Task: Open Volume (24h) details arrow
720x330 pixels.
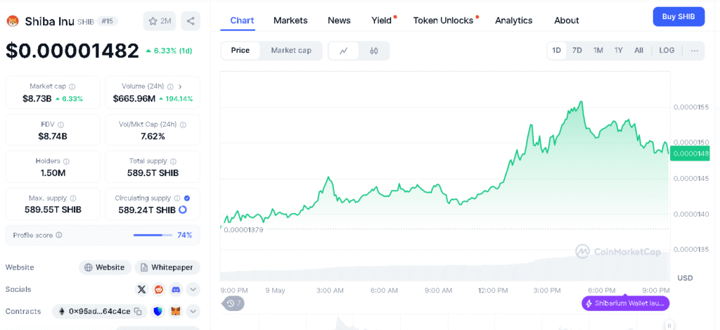Action: 180,87
